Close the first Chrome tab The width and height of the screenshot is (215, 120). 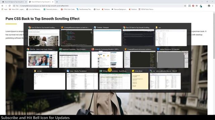(x=26, y=2)
